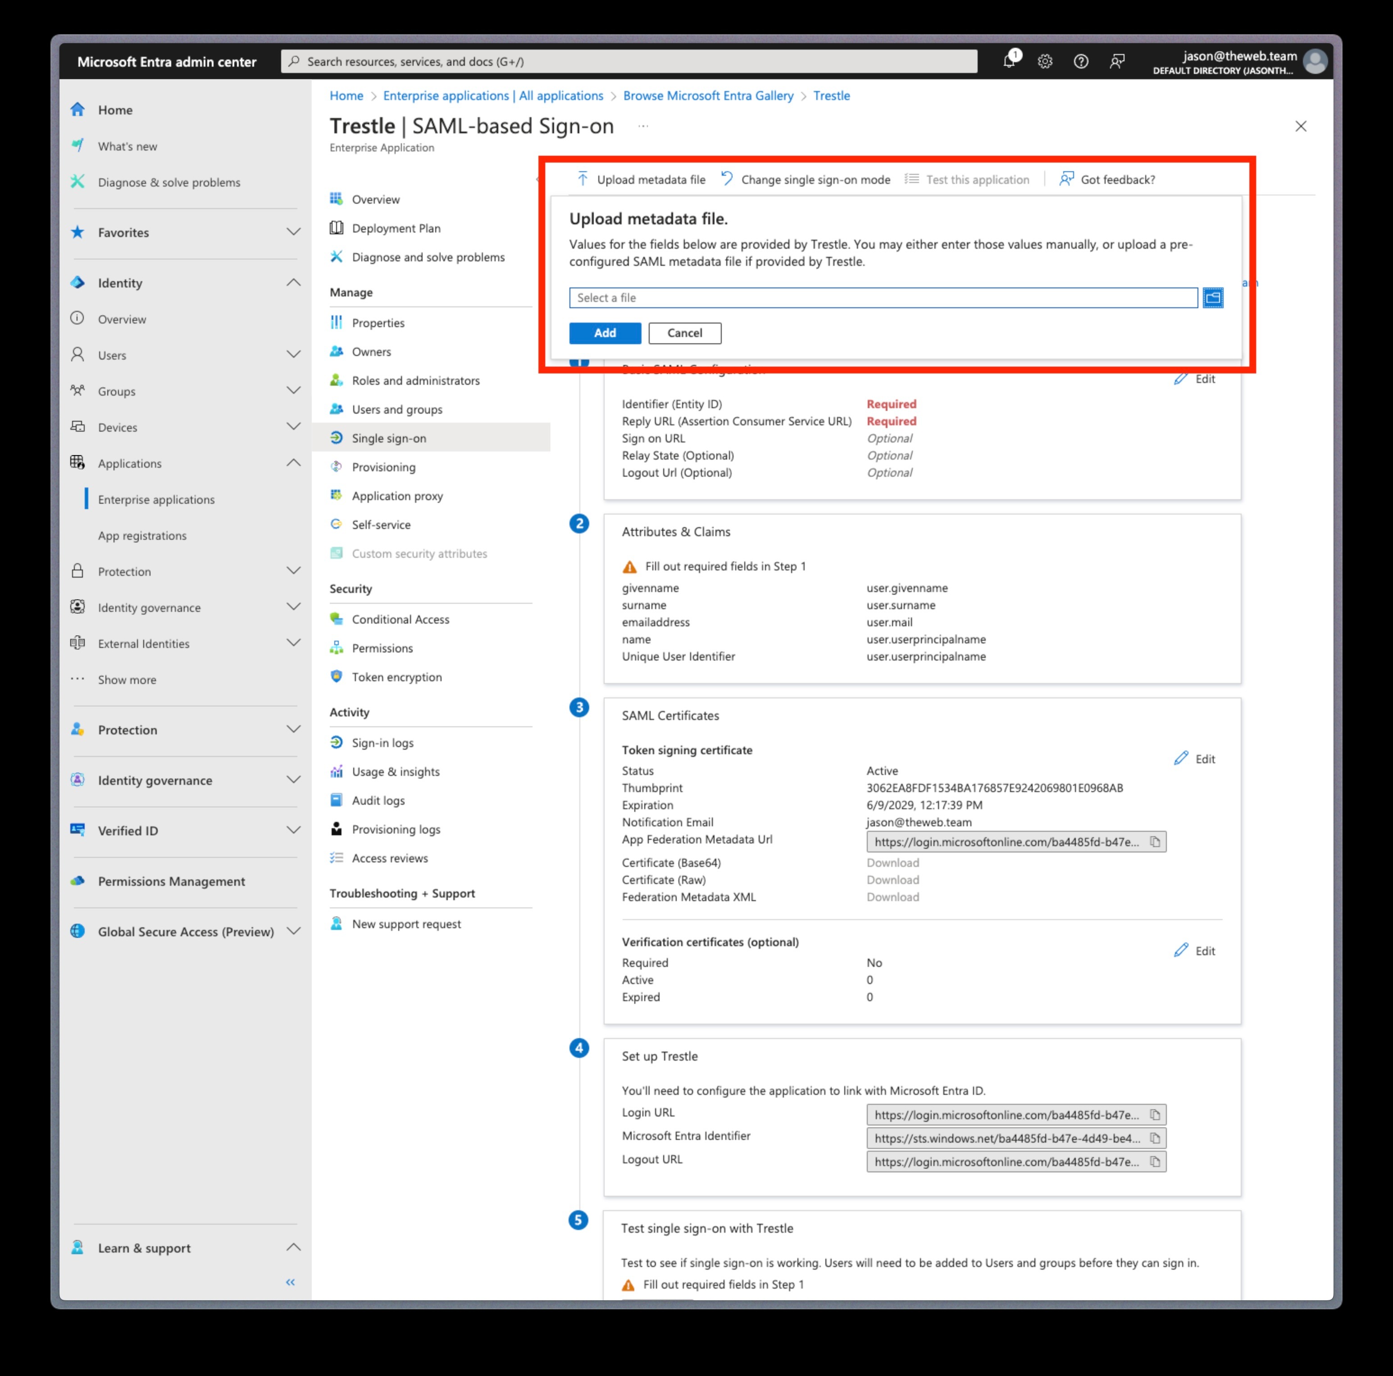Open Enterprise applications | All applications breadcrumb

point(493,96)
